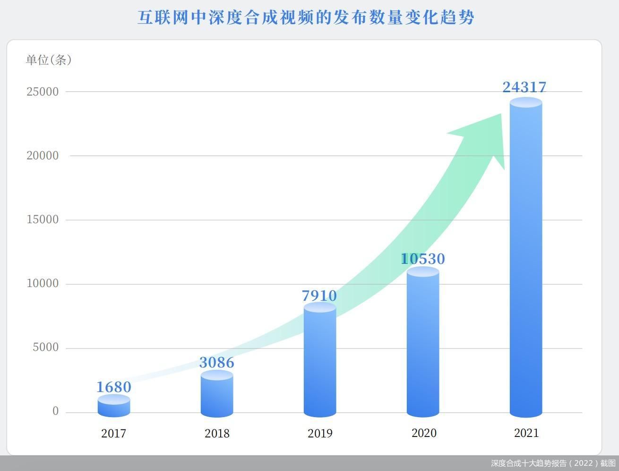619x471 pixels.
Task: Click the 7910 data label
Action: click(x=319, y=296)
